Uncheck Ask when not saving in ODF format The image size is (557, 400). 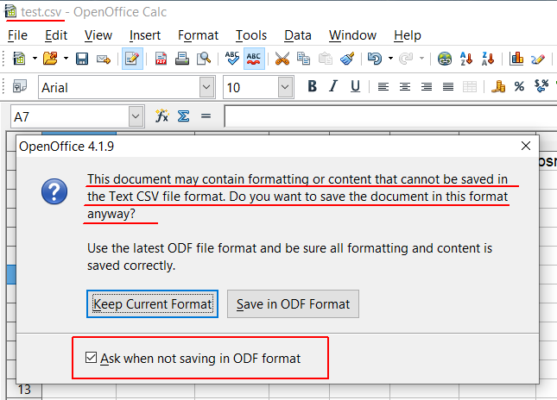(92, 358)
